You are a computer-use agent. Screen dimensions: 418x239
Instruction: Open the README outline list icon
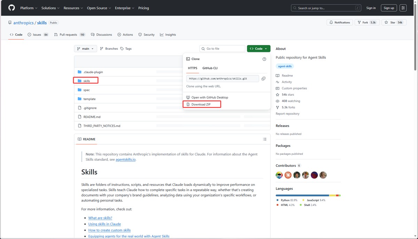[265, 139]
